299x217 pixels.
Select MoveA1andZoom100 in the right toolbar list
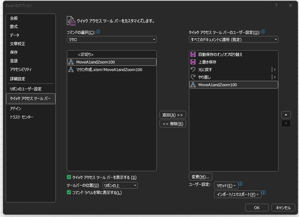pyautogui.click(x=234, y=85)
